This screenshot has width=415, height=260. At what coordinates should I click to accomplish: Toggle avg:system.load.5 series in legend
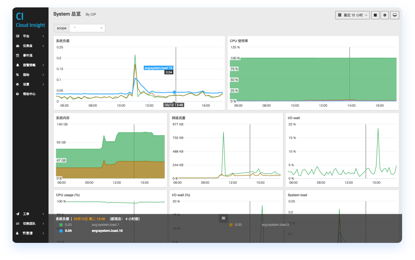tap(275, 224)
